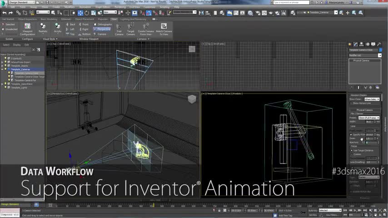The height and width of the screenshot is (218, 388).
Task: Expand the Visual Style panel dropdown
Action: tap(50, 39)
